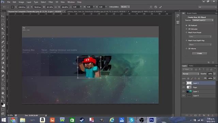
Task: Select the Brush tool
Action: [3, 46]
